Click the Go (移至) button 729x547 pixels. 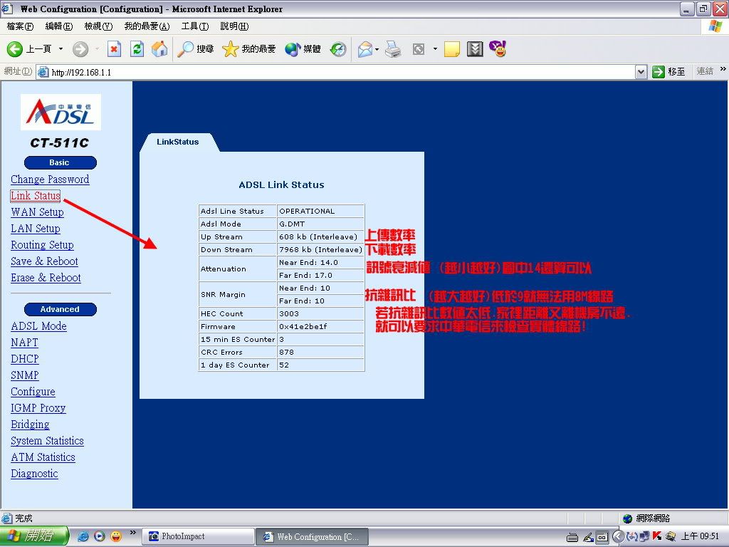tap(668, 72)
